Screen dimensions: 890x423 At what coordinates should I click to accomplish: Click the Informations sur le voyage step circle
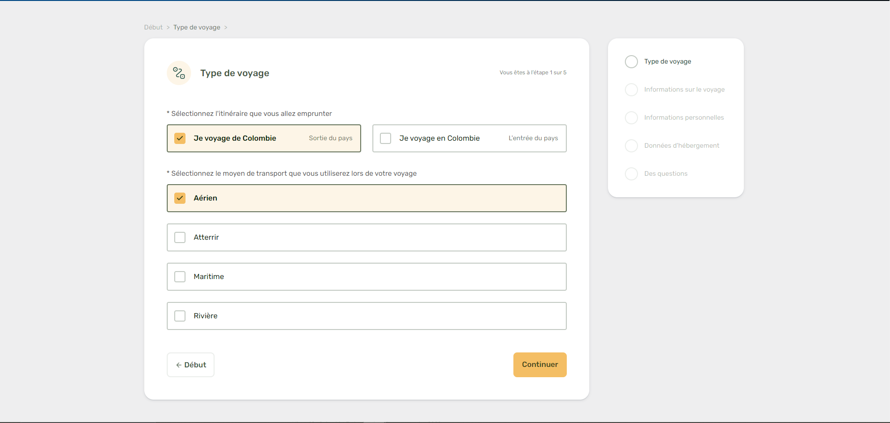631,90
